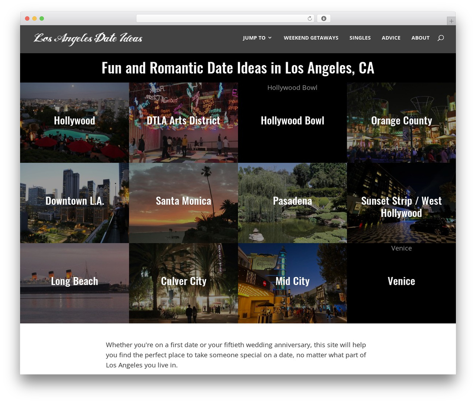
Task: Select the DTLA Arts District tile
Action: tap(183, 123)
